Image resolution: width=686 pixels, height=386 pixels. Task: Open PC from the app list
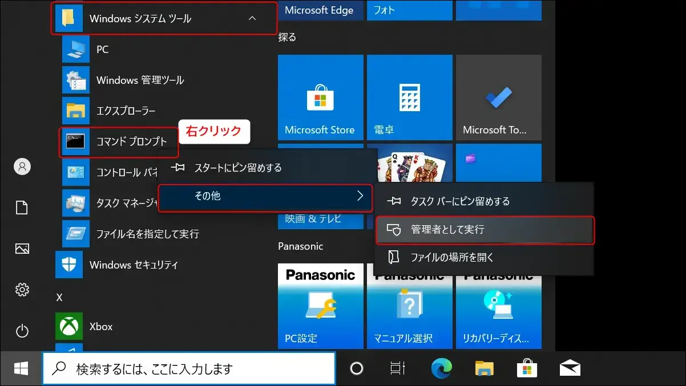point(103,50)
